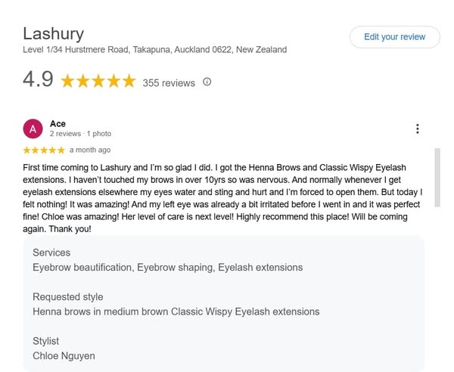This screenshot has height=372, width=454.
Task: Click the 'a month ago' timestamp
Action: point(90,150)
